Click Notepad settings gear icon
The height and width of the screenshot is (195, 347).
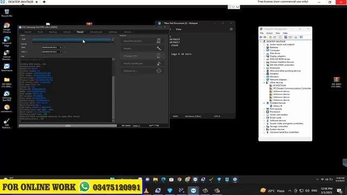tap(231, 29)
